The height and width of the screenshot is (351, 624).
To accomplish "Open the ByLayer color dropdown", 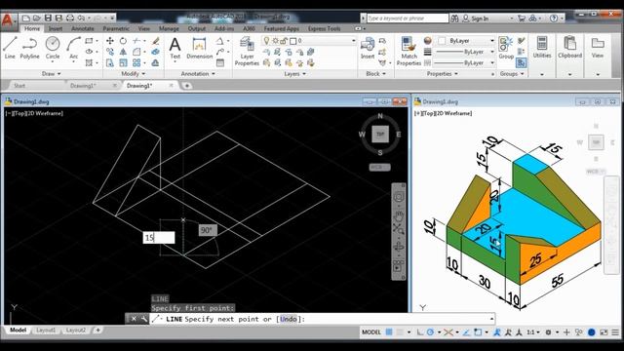I will (491, 41).
